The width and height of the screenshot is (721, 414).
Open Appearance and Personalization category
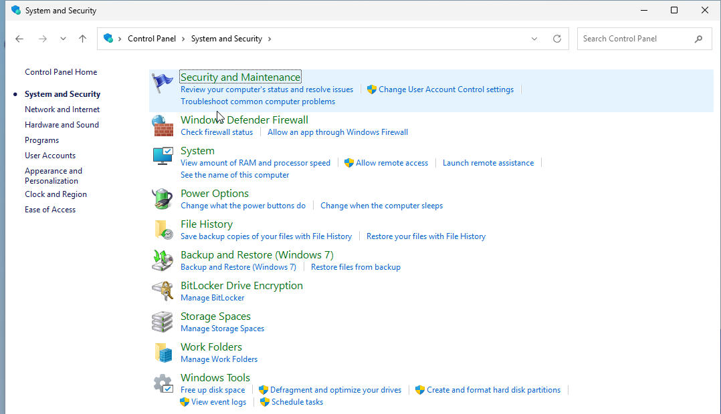point(54,176)
